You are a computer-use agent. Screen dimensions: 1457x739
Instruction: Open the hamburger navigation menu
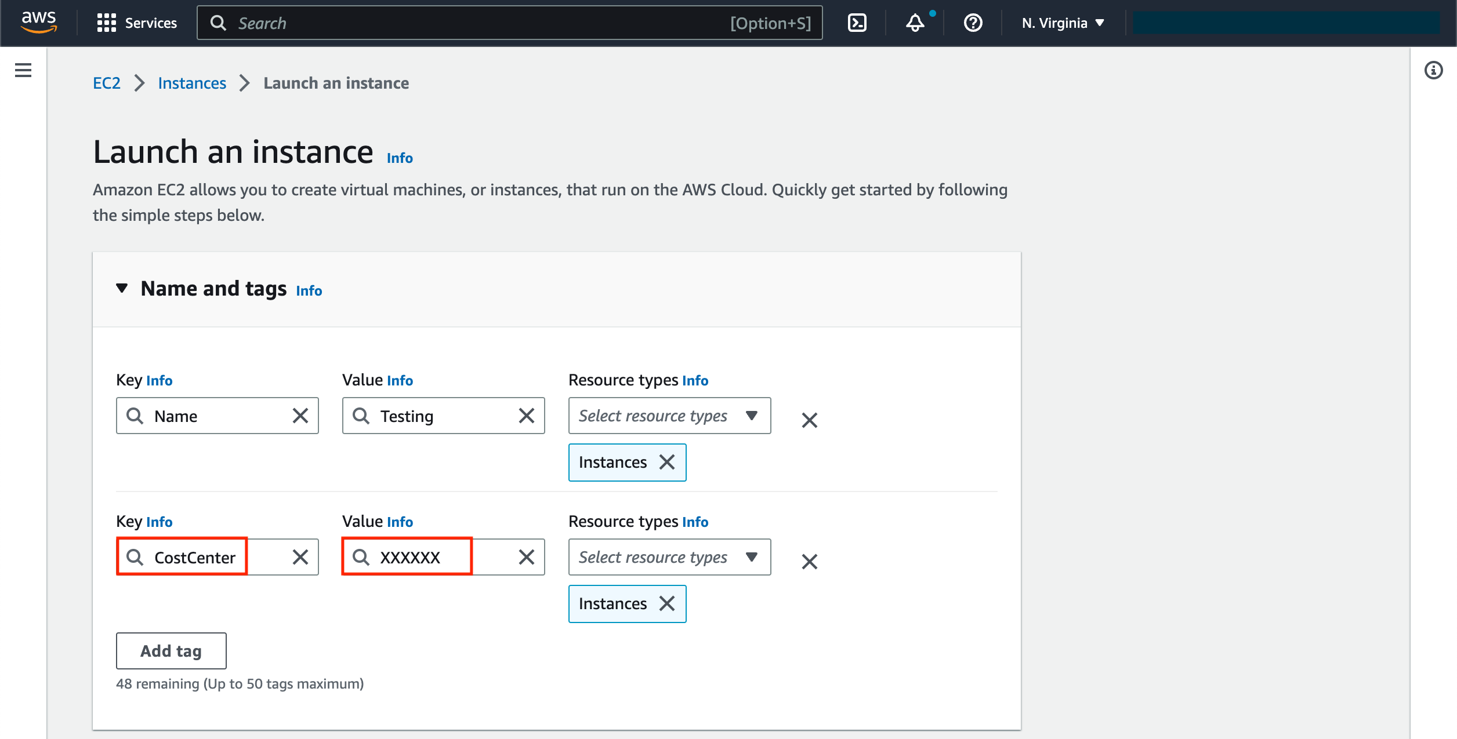click(x=23, y=70)
